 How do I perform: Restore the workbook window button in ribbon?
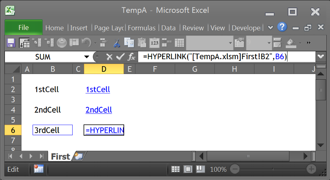[308, 28]
